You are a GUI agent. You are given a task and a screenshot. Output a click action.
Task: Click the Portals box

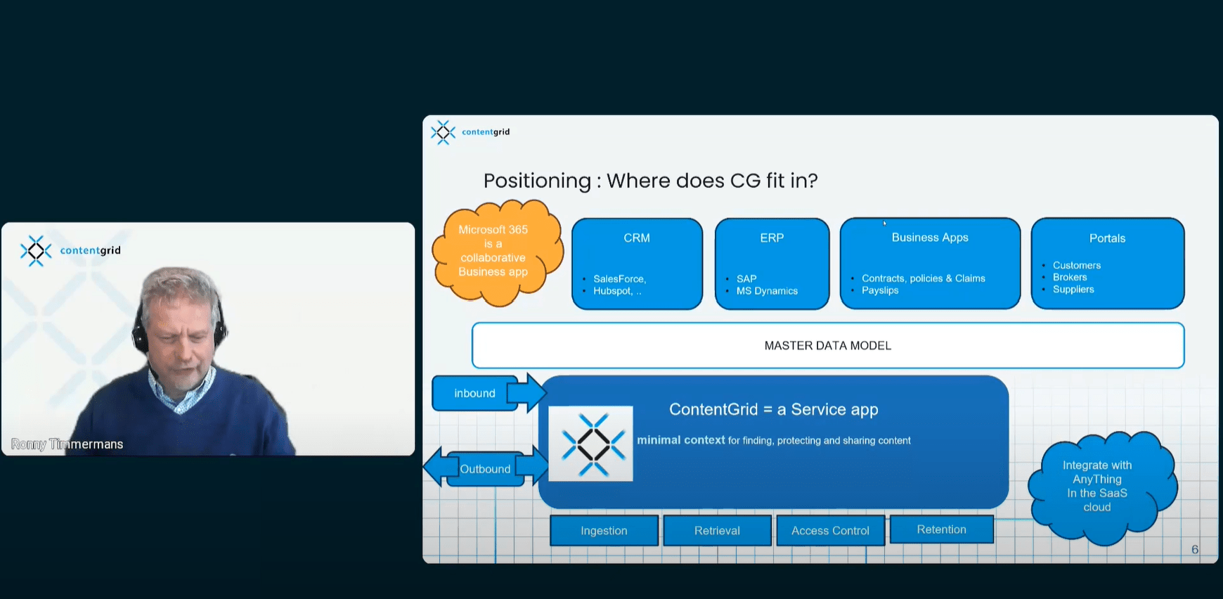point(1107,264)
